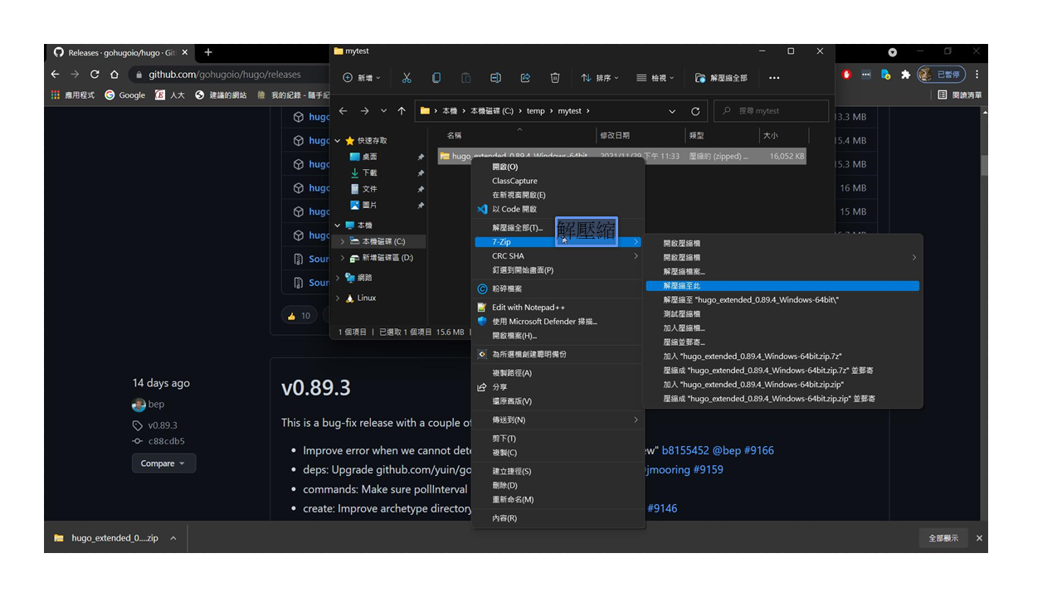The image size is (1062, 597).
Task: Expand 本機磁碟 (C:) tree node
Action: 343,241
